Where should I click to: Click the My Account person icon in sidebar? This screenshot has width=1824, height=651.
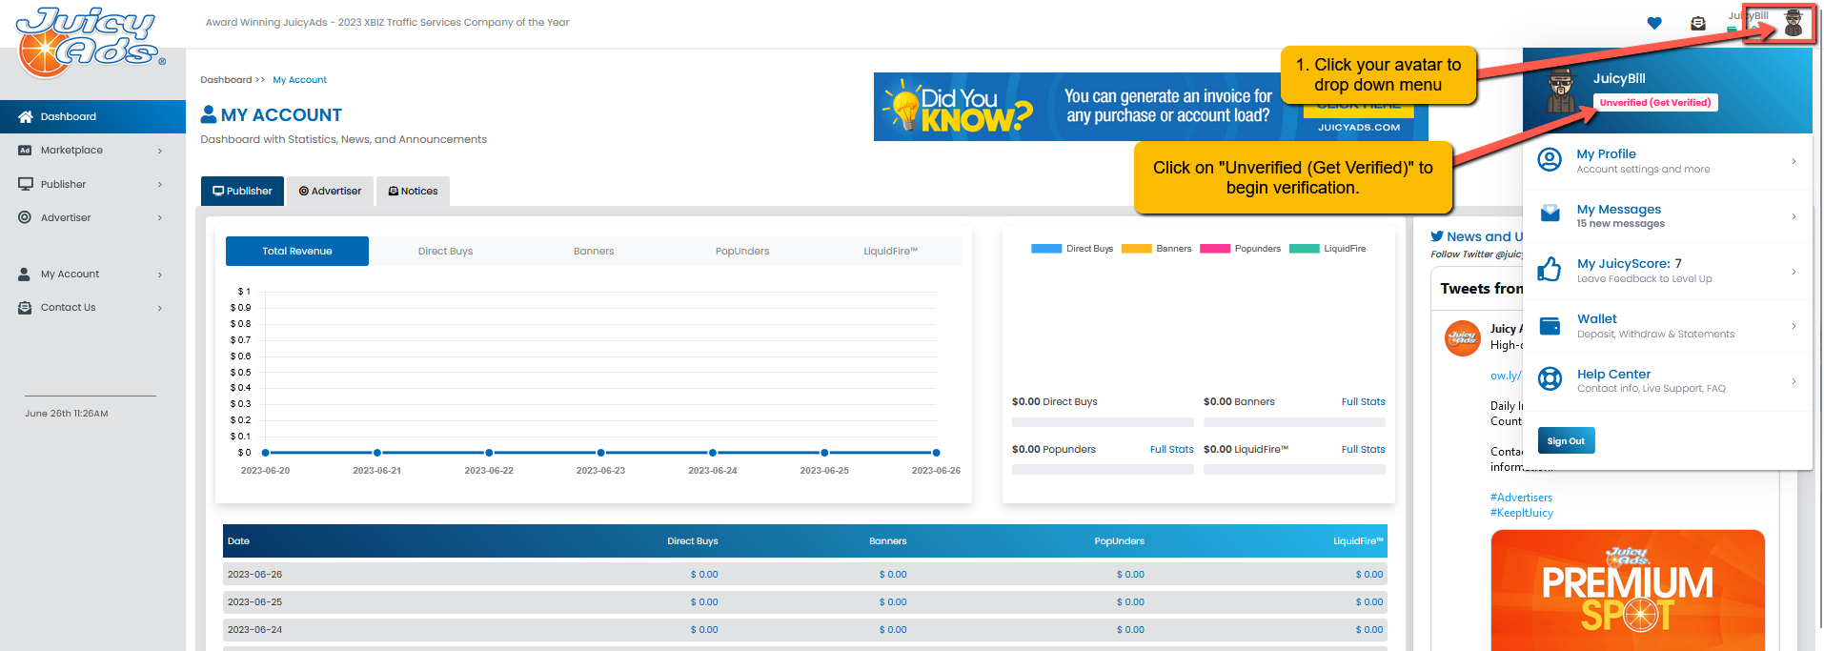tap(25, 274)
